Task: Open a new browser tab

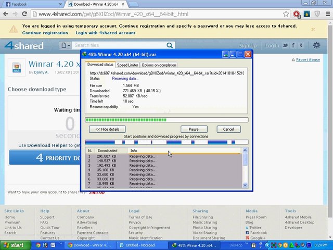Action: [133, 4]
